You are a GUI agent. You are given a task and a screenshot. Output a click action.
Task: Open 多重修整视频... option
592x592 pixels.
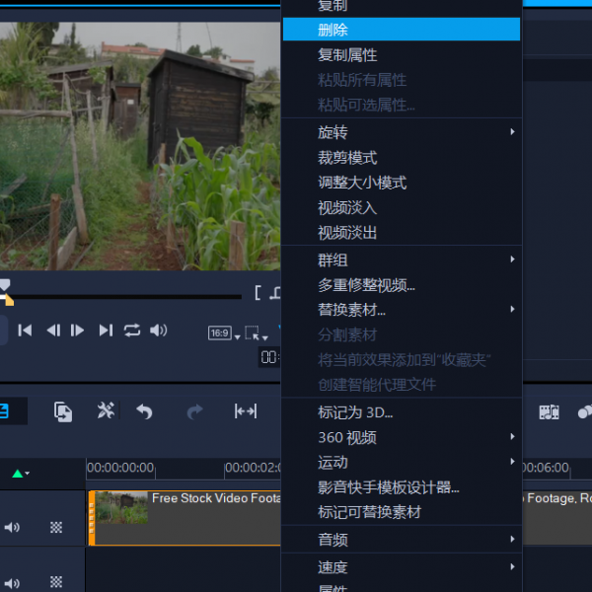(401, 285)
